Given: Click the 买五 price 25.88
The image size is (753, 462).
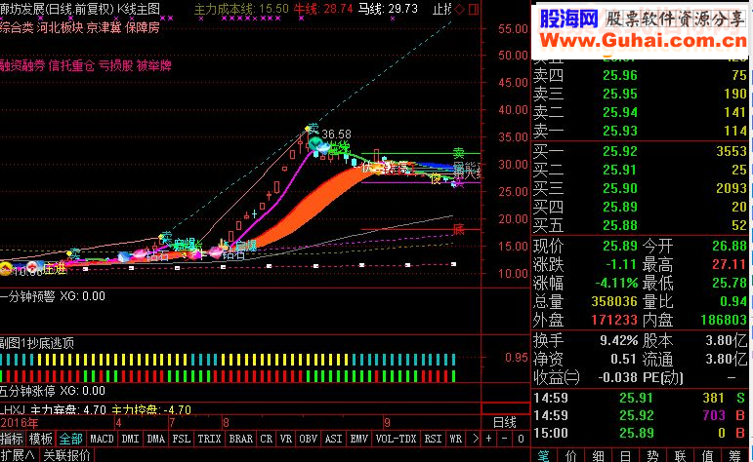Looking at the screenshot, I should pos(620,225).
